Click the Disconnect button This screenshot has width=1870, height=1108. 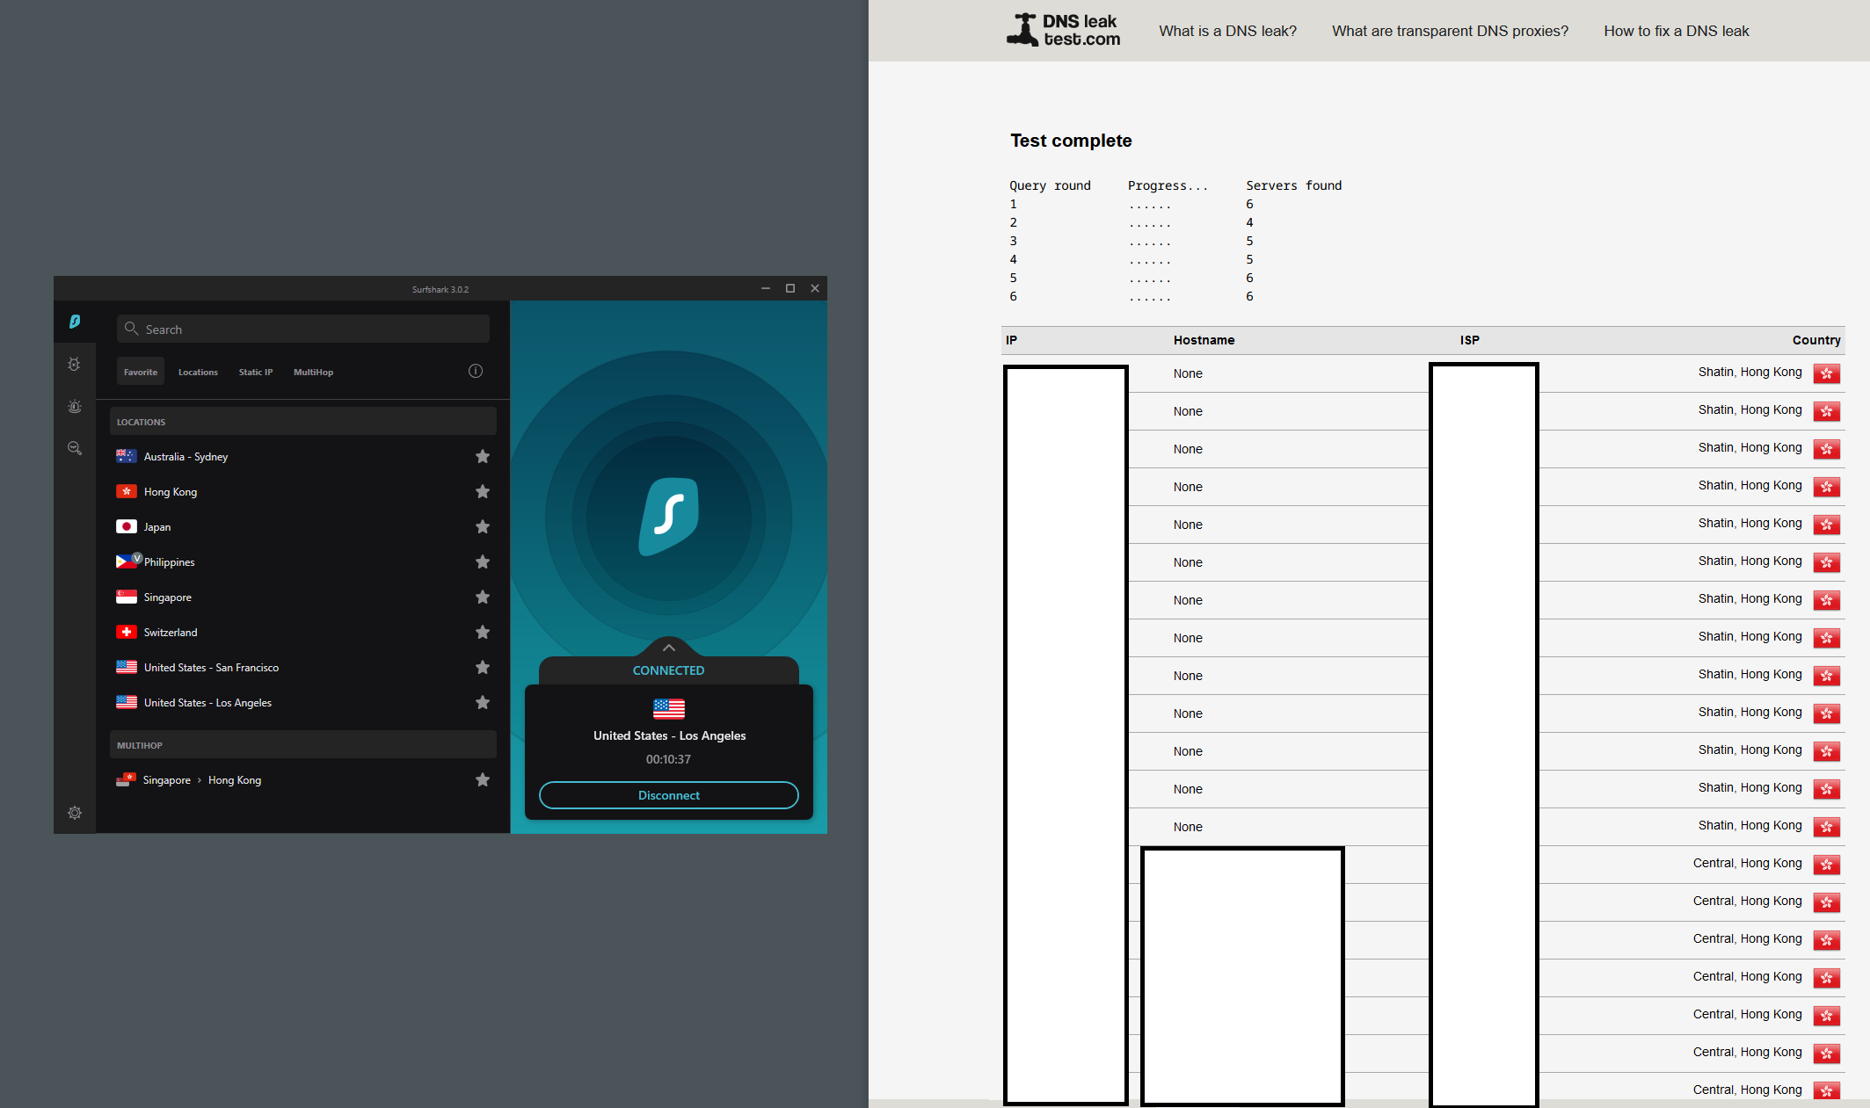669,795
